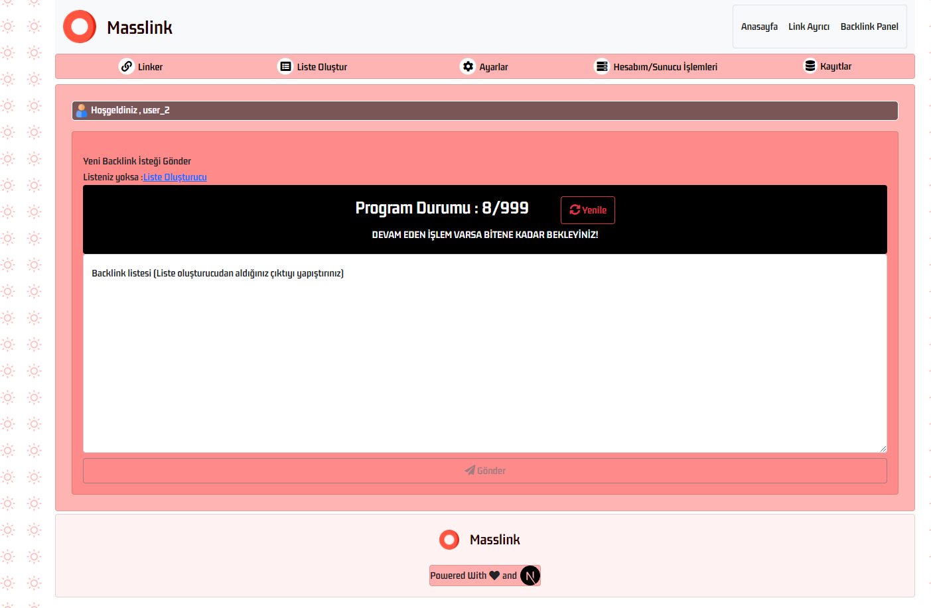Click the Masslink red ring logo in header
Screen dimensions: 931x608
point(80,27)
